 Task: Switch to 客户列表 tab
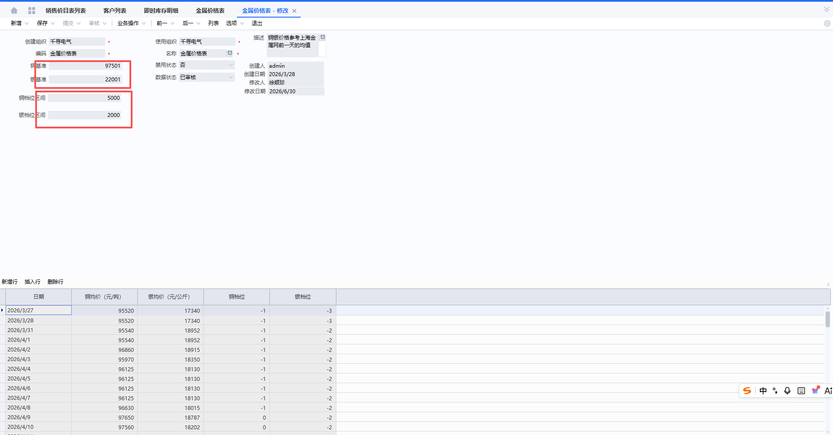point(114,11)
